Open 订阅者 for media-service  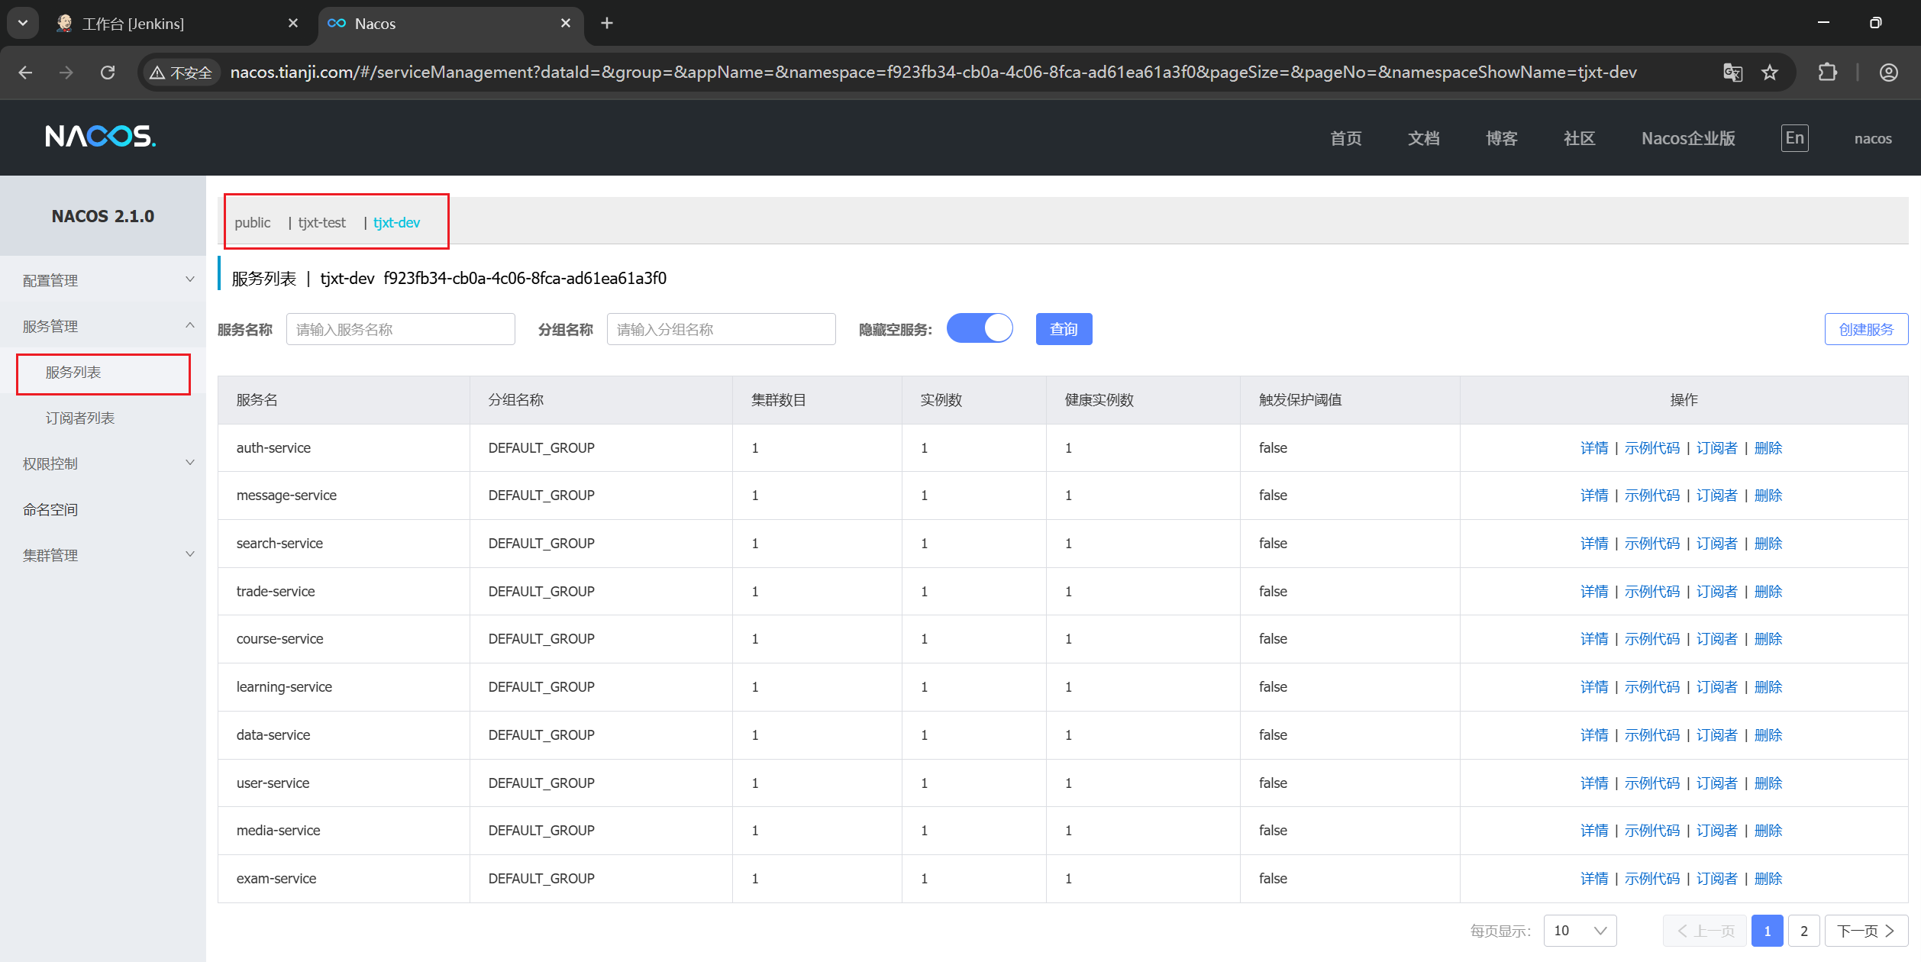point(1716,831)
